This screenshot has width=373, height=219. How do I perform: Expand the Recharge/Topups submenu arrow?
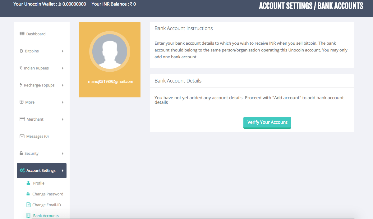pyautogui.click(x=62, y=85)
